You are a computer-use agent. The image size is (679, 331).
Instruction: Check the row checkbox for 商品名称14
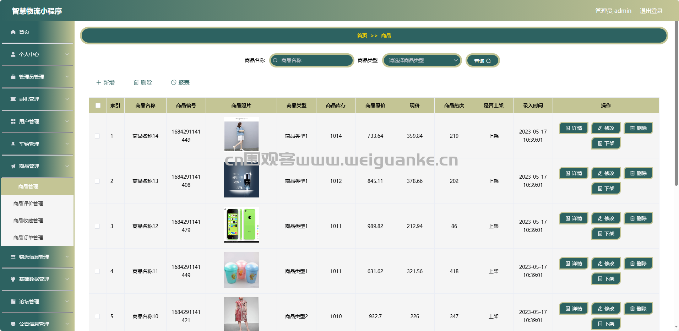tap(97, 136)
